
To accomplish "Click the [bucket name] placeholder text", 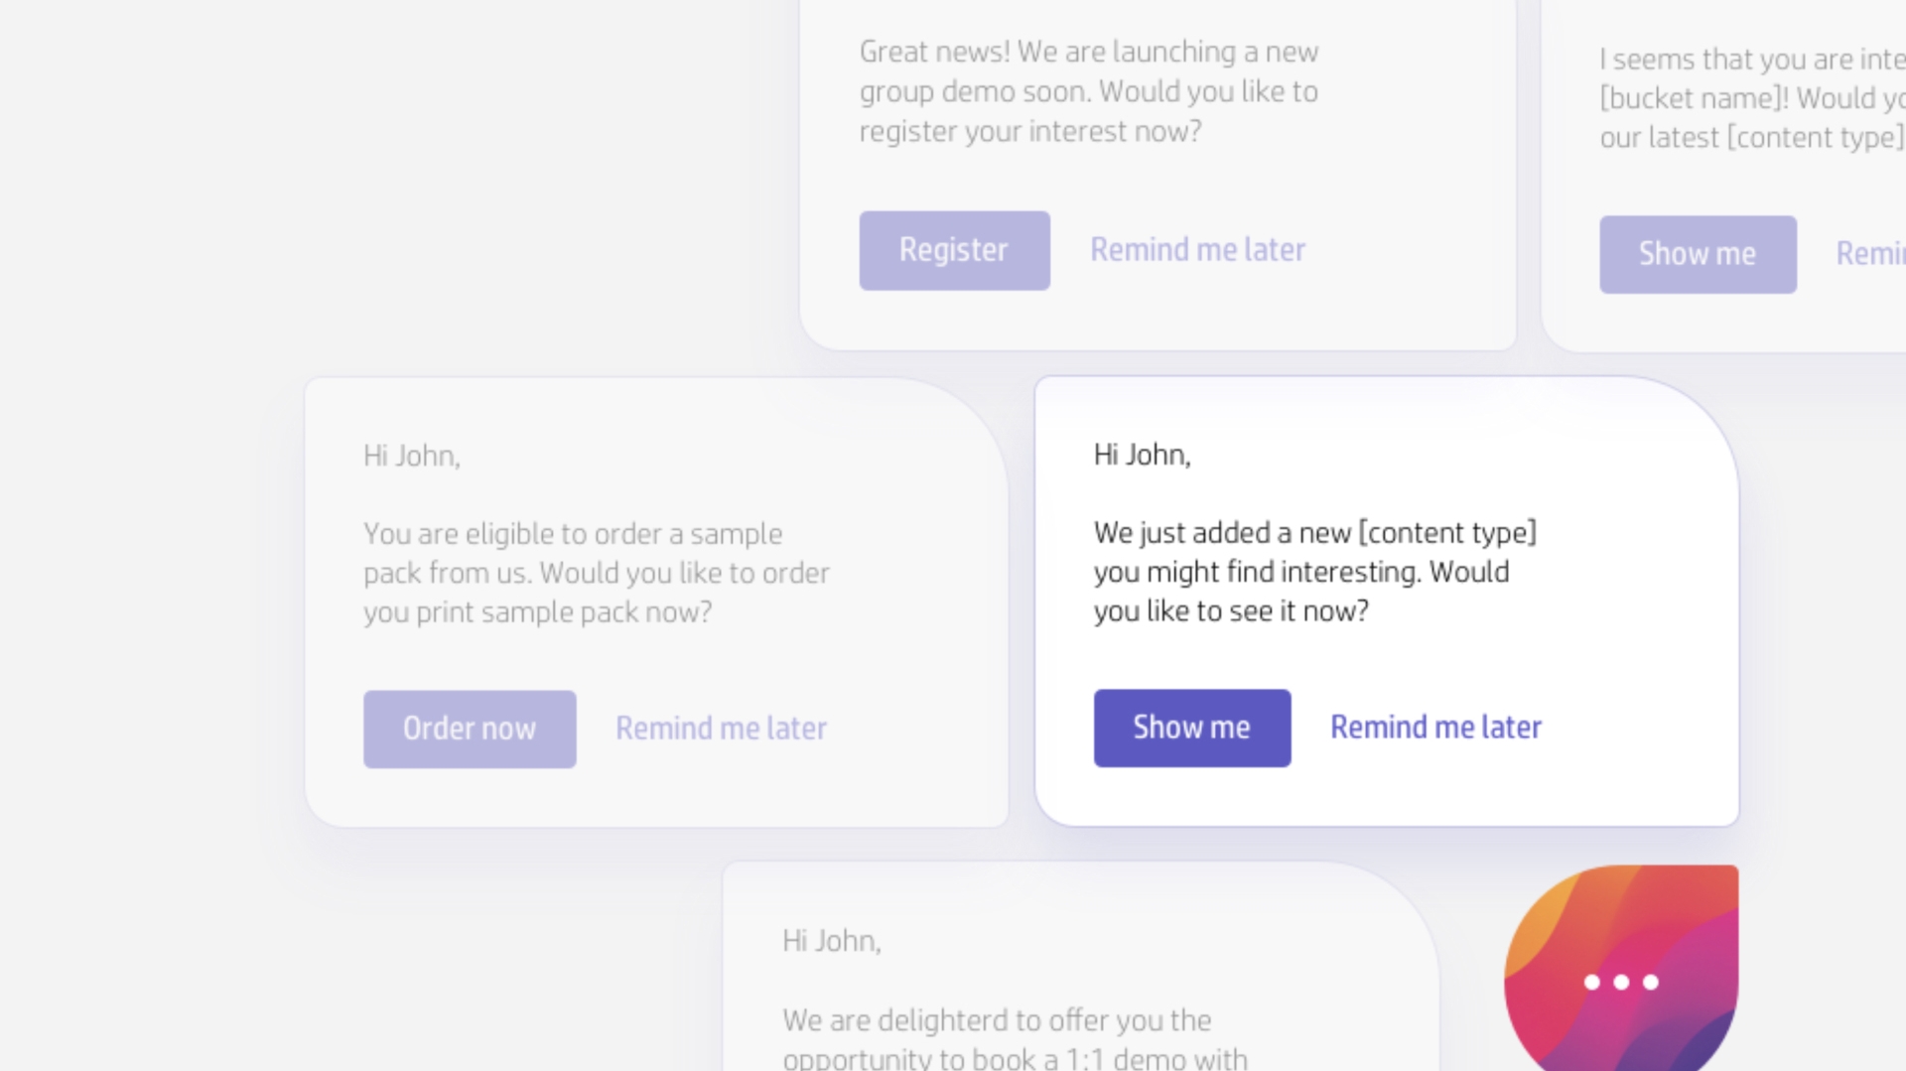I will [1694, 98].
